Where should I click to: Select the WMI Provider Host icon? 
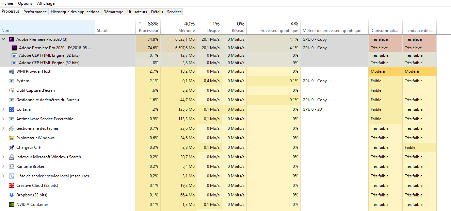(12, 71)
